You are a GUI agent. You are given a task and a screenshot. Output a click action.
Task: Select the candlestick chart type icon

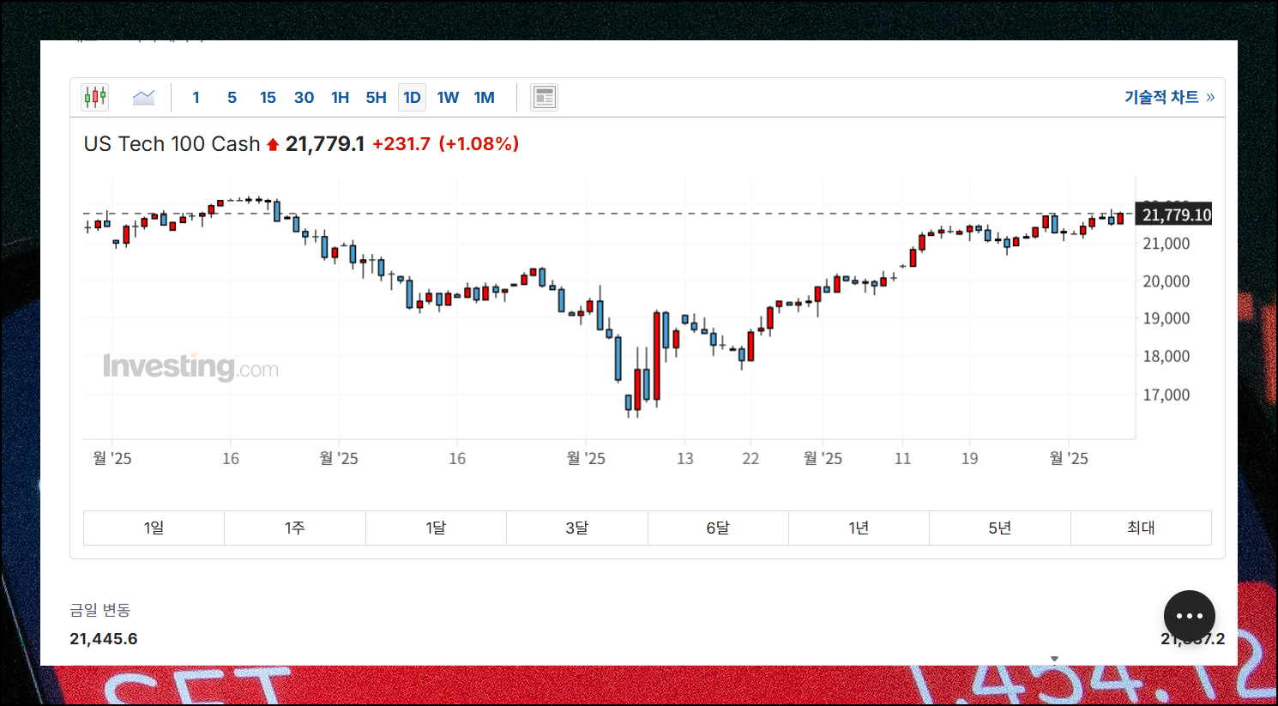(x=95, y=97)
